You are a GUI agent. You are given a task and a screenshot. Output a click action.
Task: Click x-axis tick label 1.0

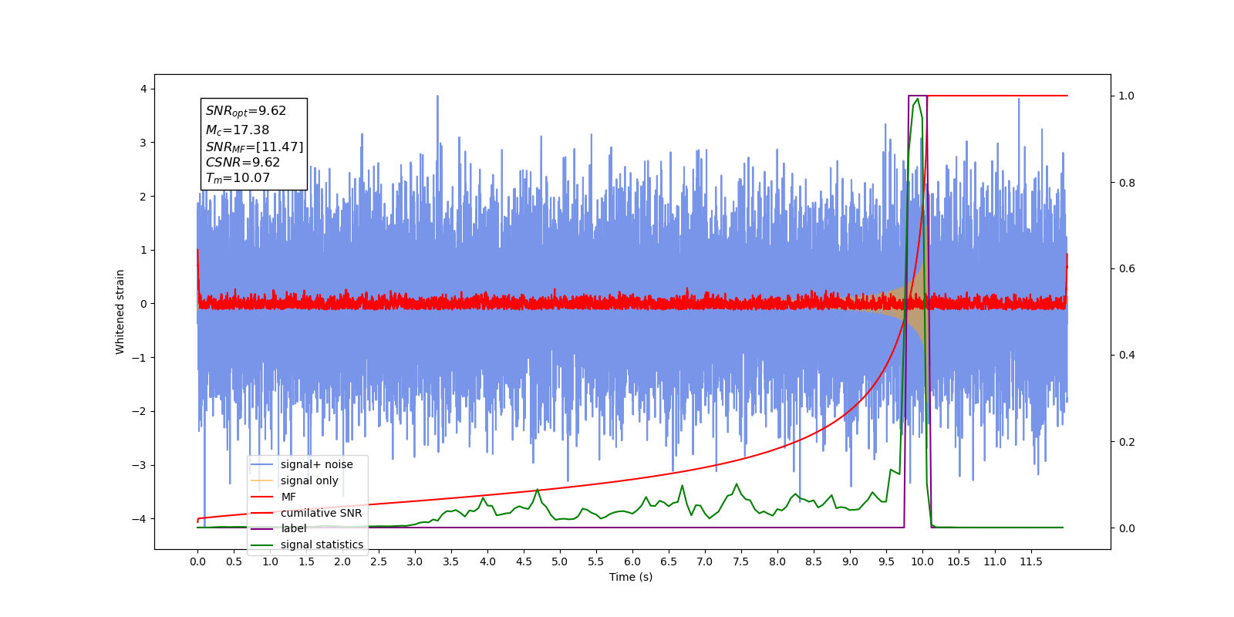click(x=270, y=561)
